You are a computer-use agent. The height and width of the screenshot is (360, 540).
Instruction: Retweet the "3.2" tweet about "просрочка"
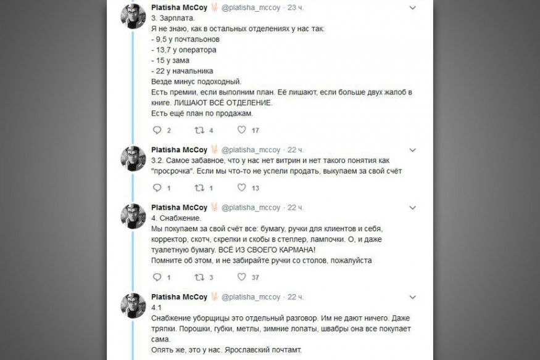pyautogui.click(x=199, y=187)
